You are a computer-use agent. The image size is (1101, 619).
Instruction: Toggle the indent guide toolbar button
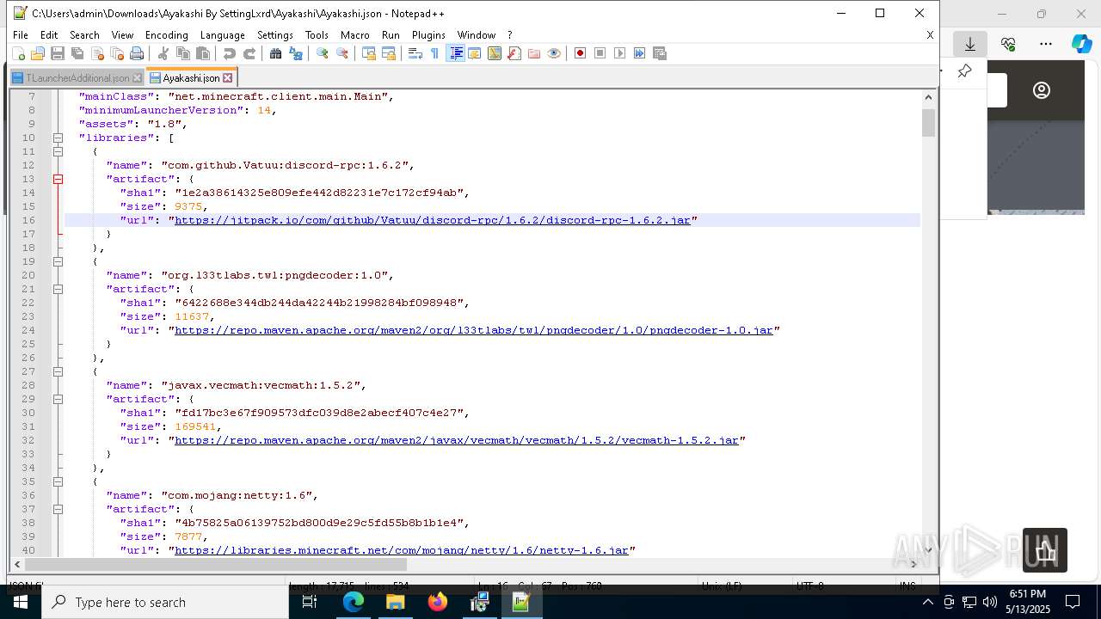456,53
